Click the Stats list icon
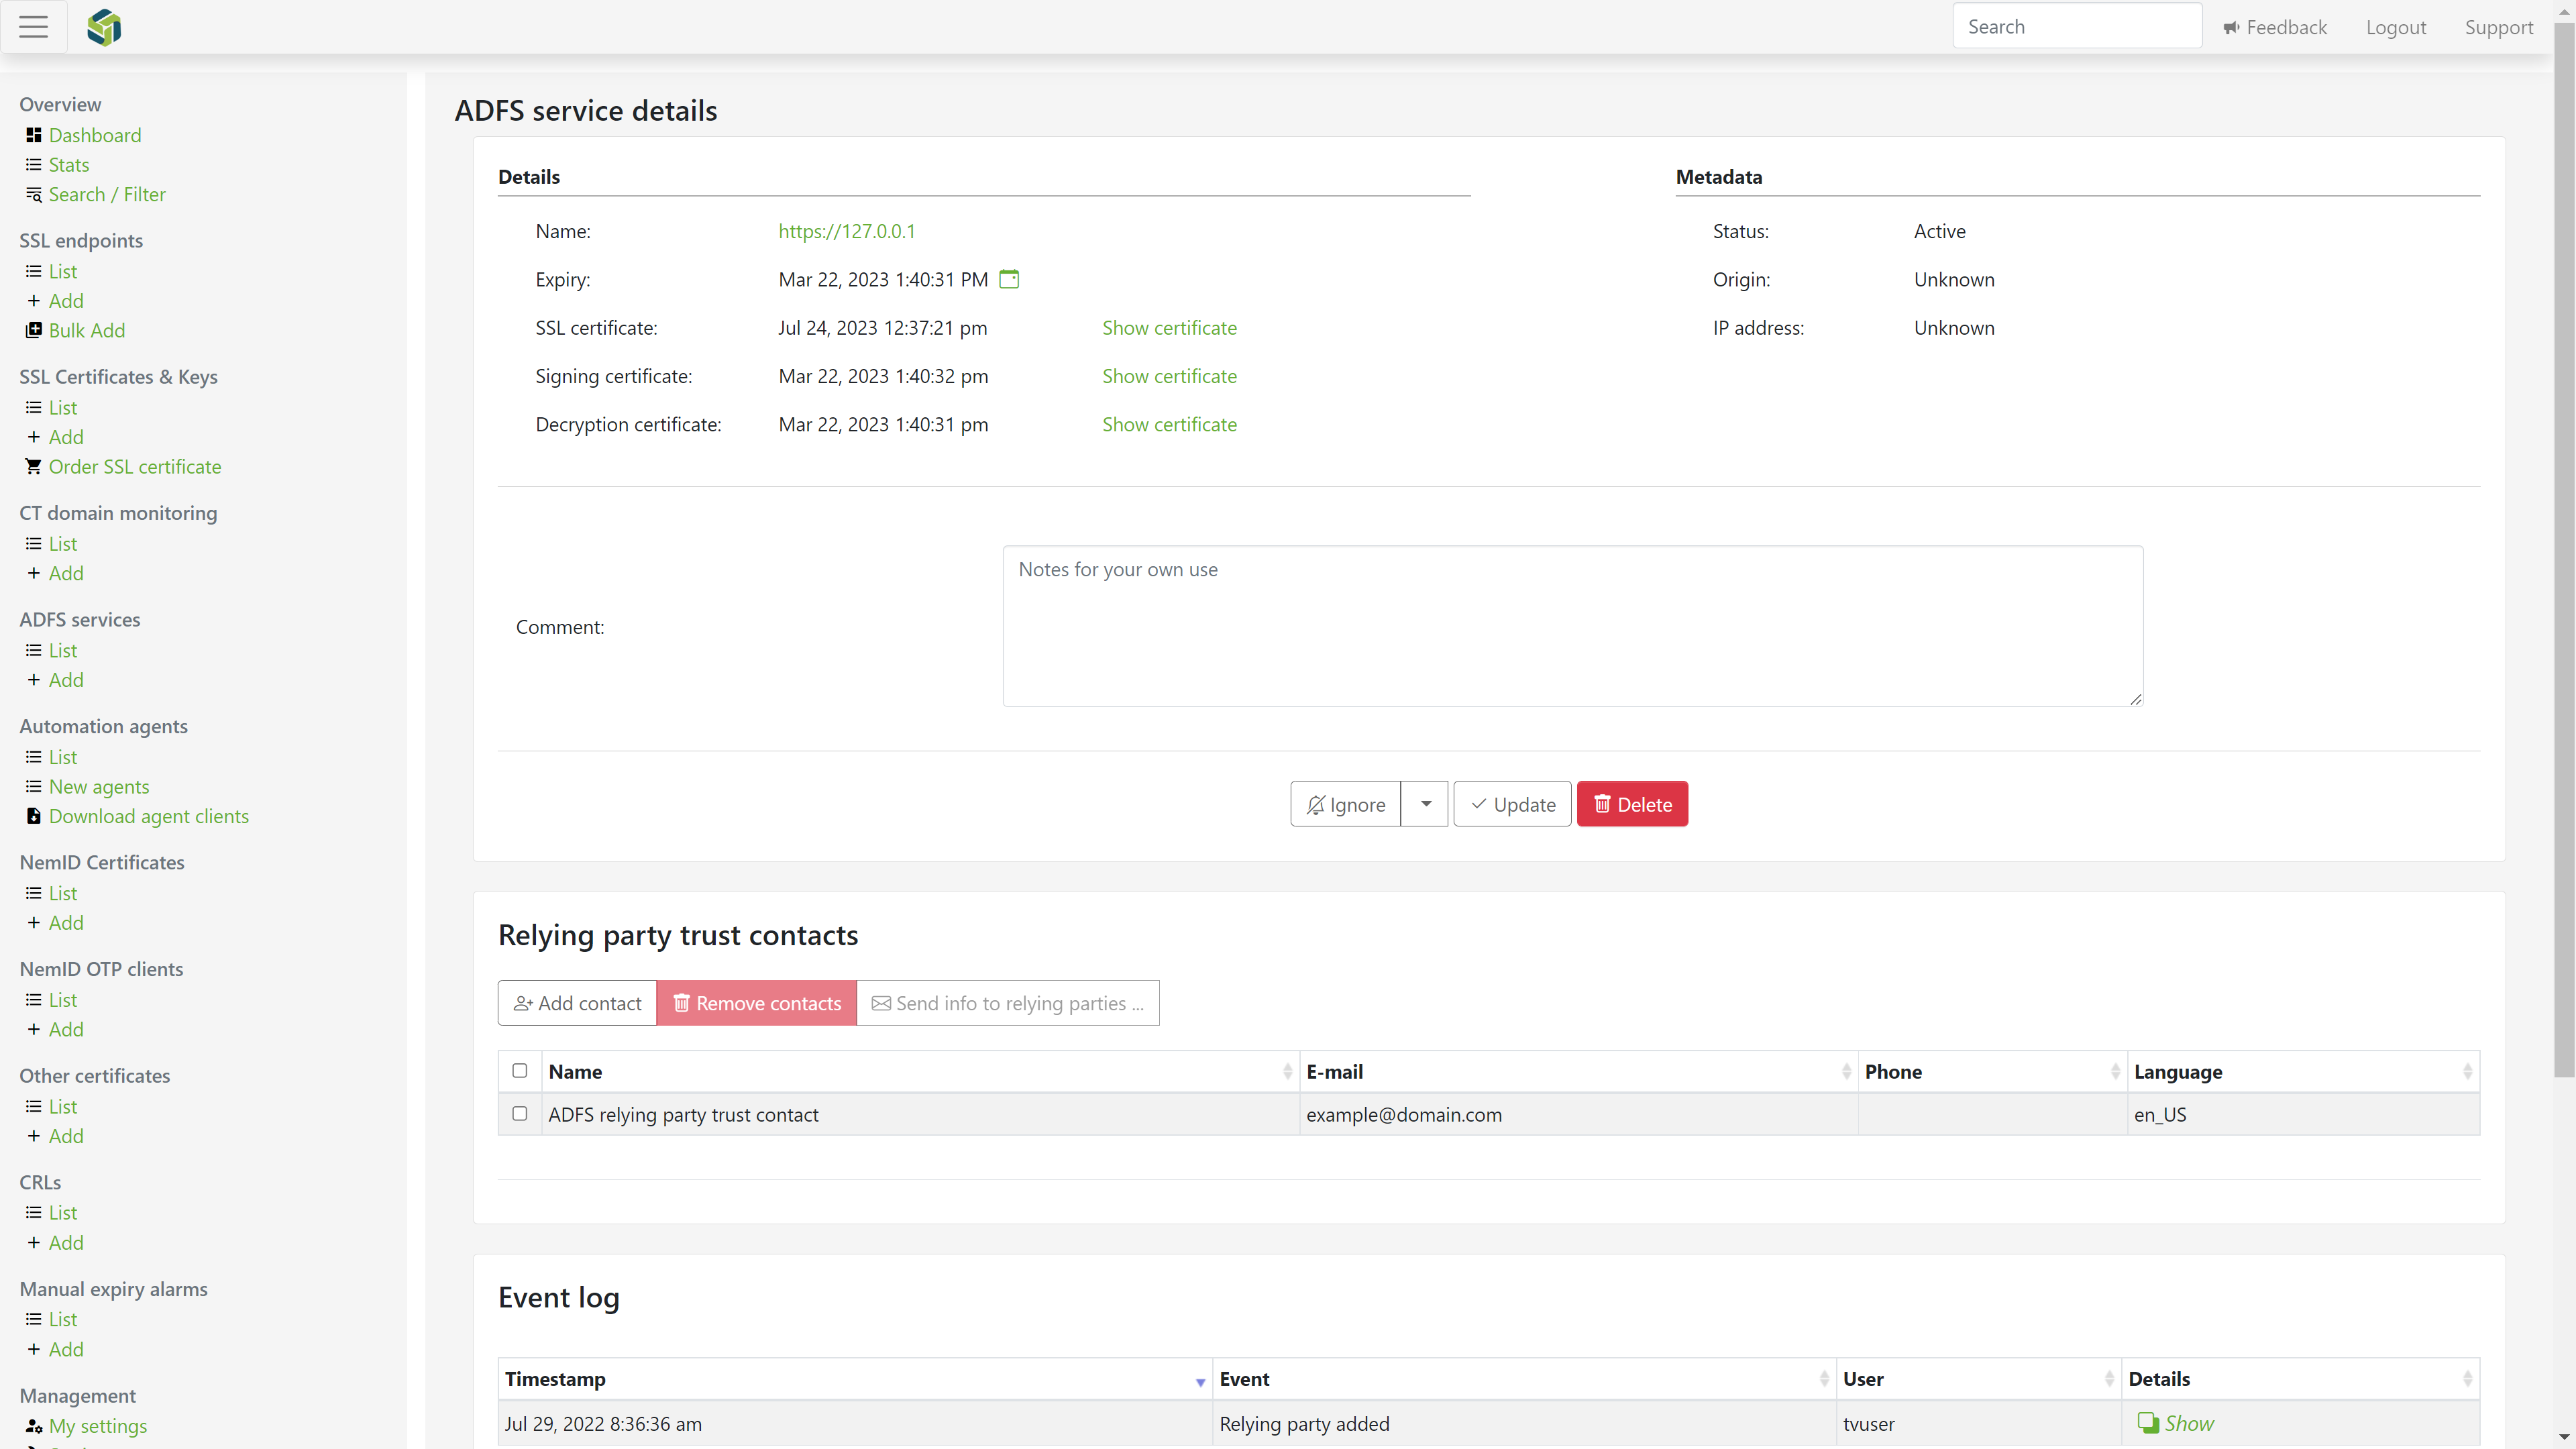 click(x=34, y=165)
